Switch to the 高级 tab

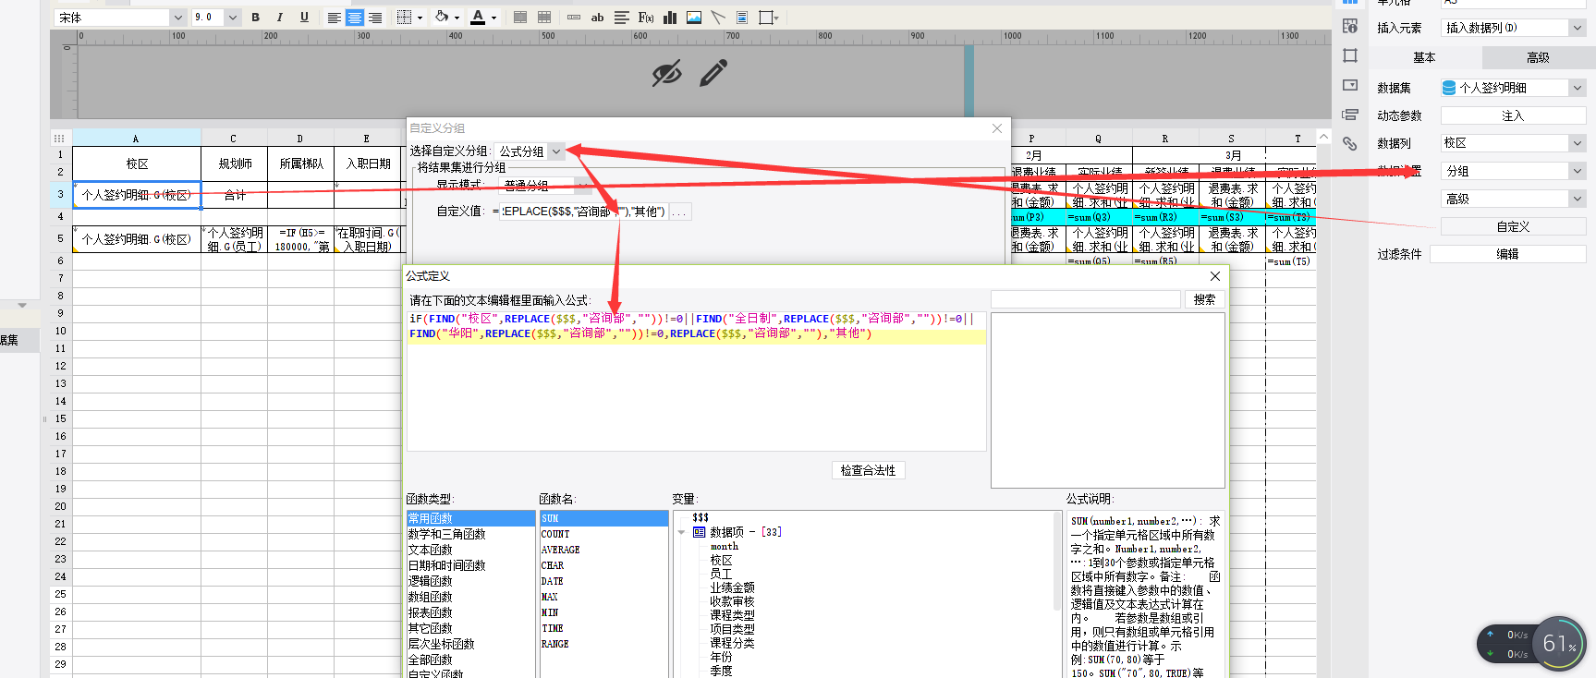point(1538,57)
